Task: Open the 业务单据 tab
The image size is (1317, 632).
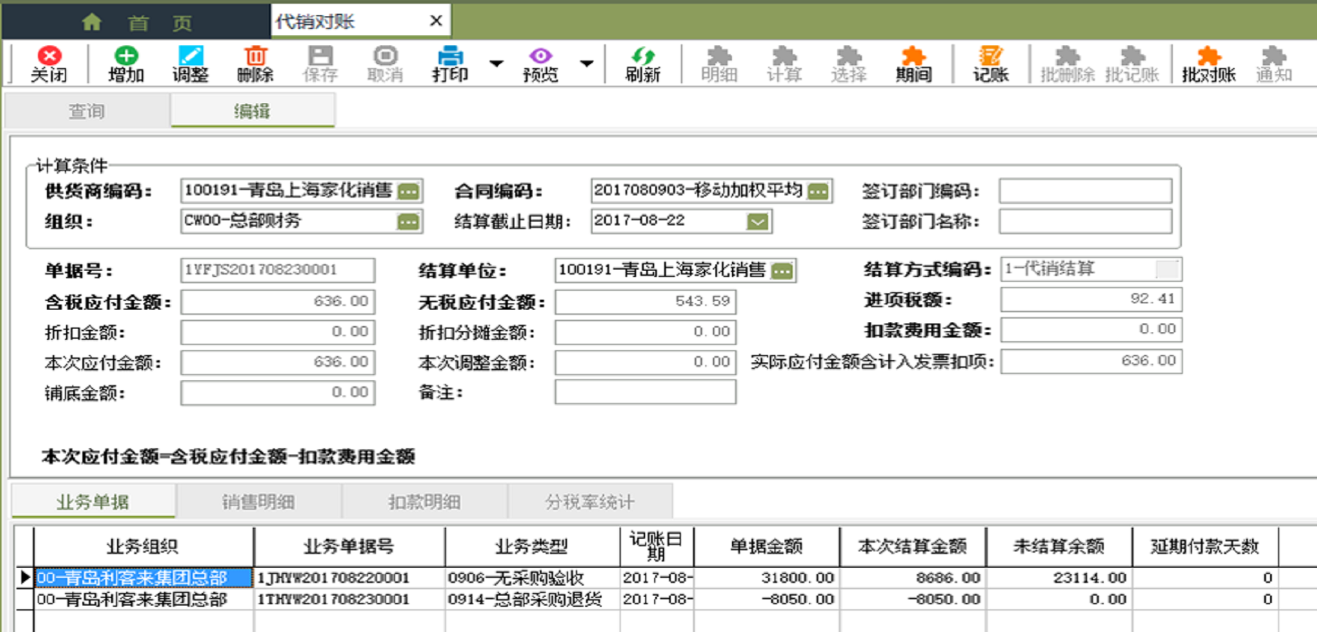Action: point(93,502)
